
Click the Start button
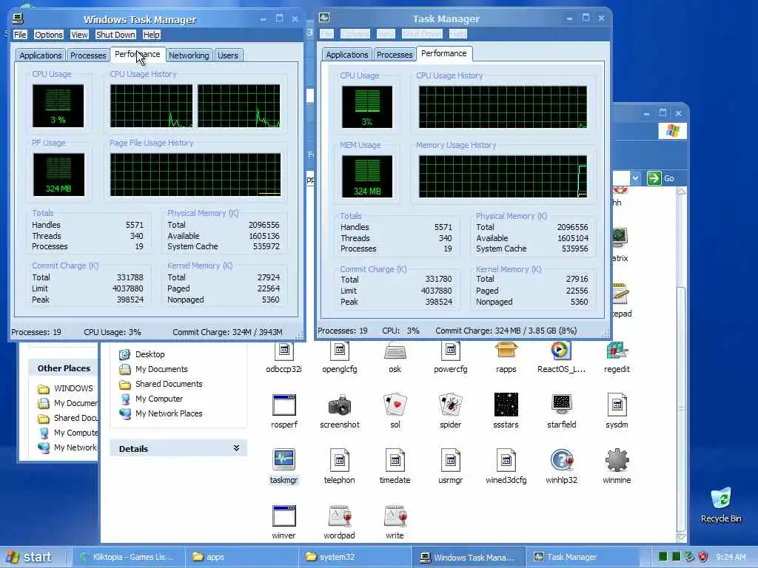tap(30, 557)
